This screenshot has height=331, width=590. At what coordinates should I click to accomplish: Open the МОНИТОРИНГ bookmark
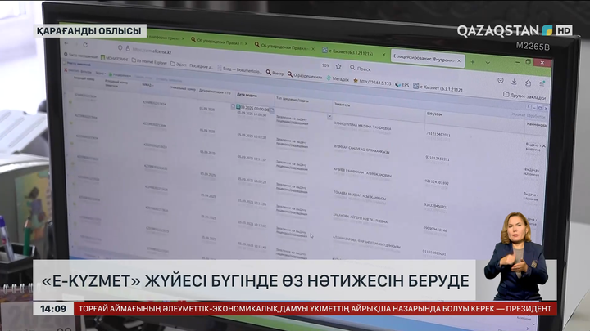(x=114, y=58)
